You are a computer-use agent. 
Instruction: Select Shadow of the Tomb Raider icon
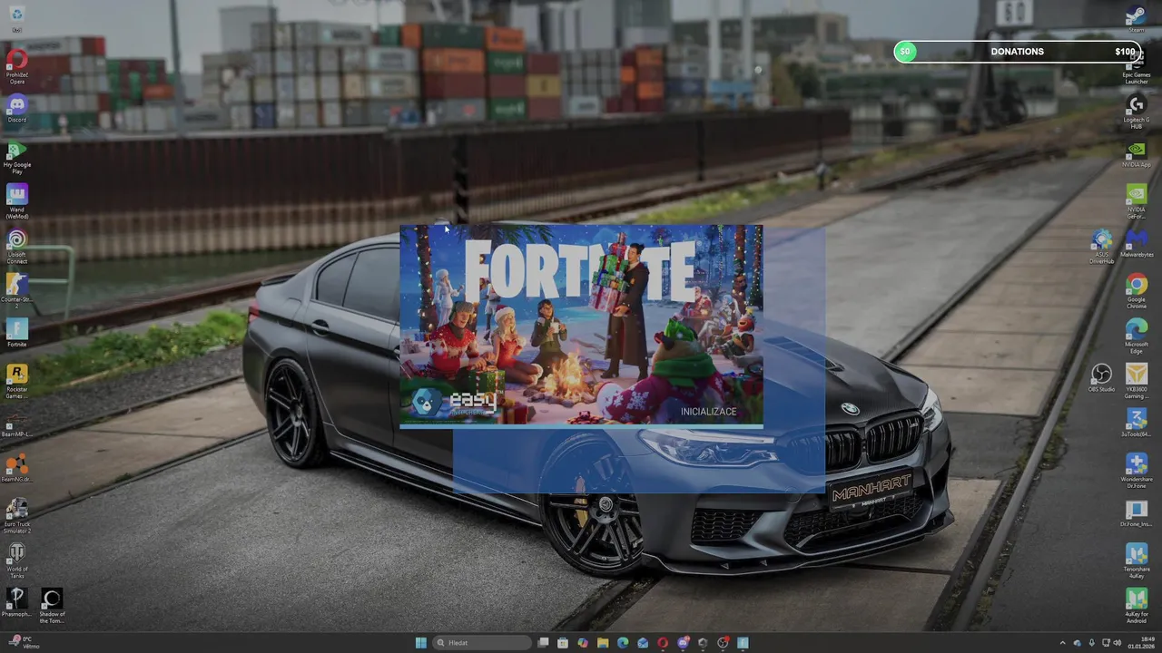(x=52, y=605)
